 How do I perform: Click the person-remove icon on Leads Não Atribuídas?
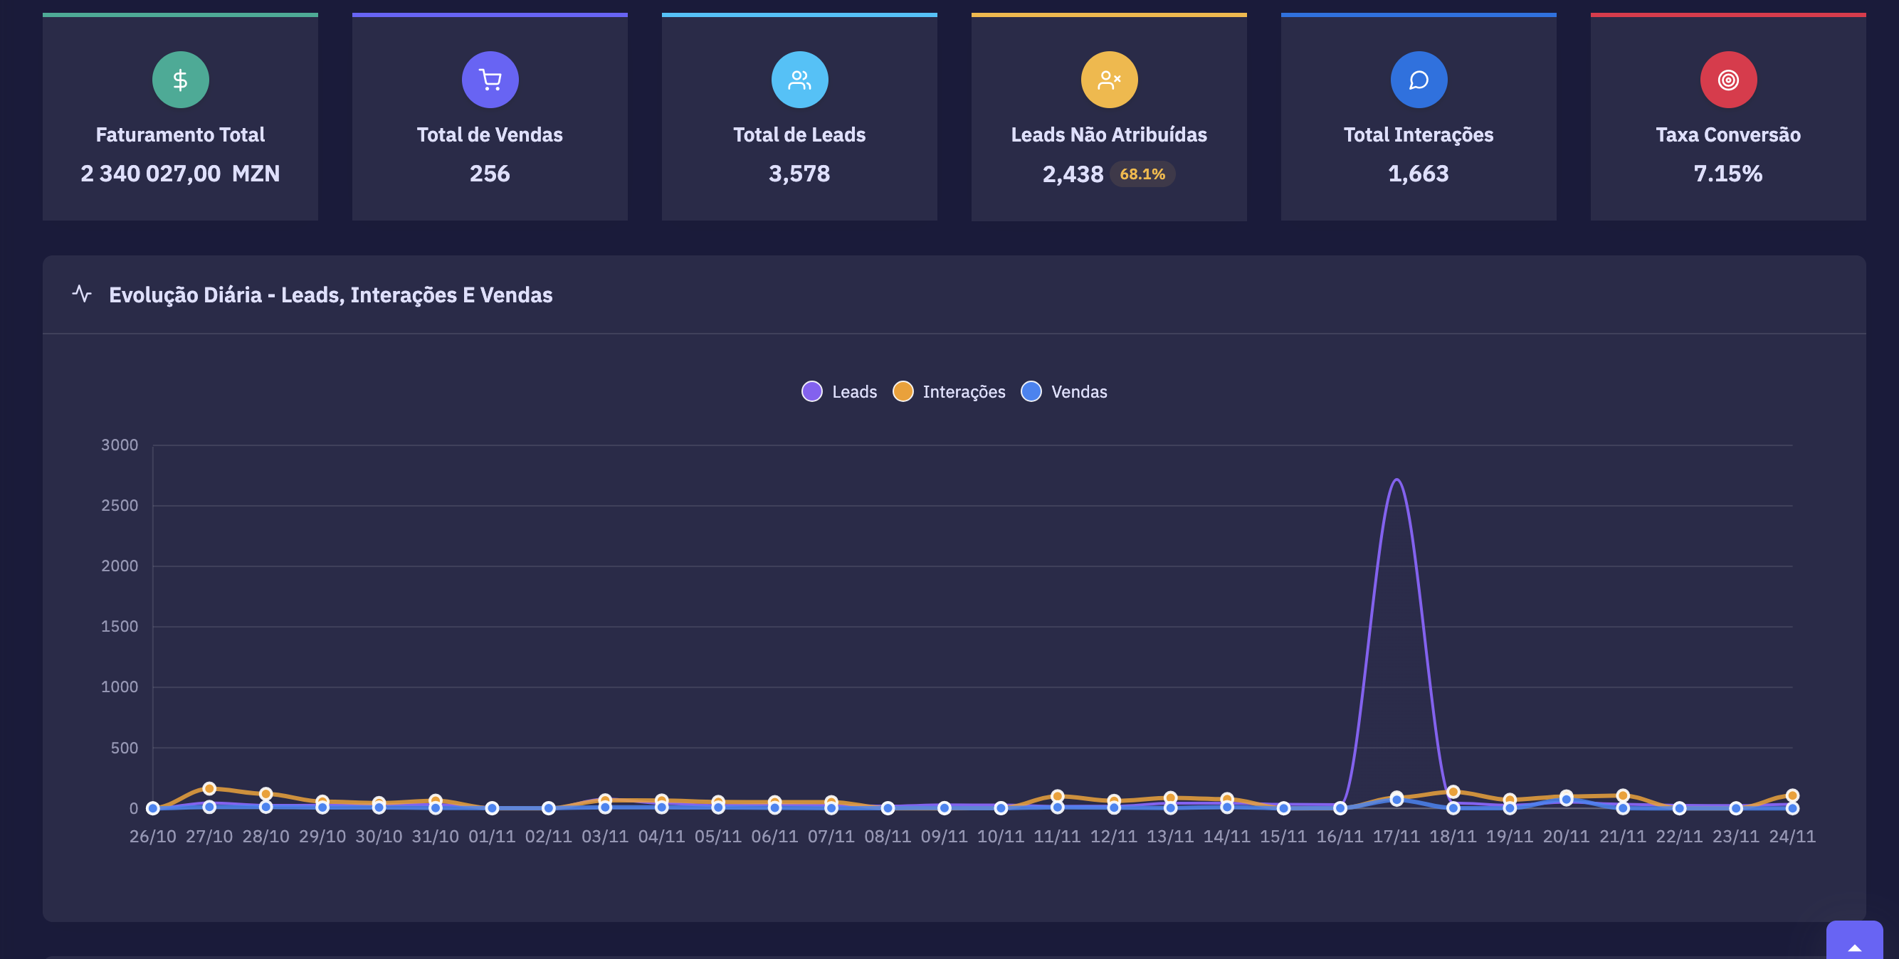1109,79
